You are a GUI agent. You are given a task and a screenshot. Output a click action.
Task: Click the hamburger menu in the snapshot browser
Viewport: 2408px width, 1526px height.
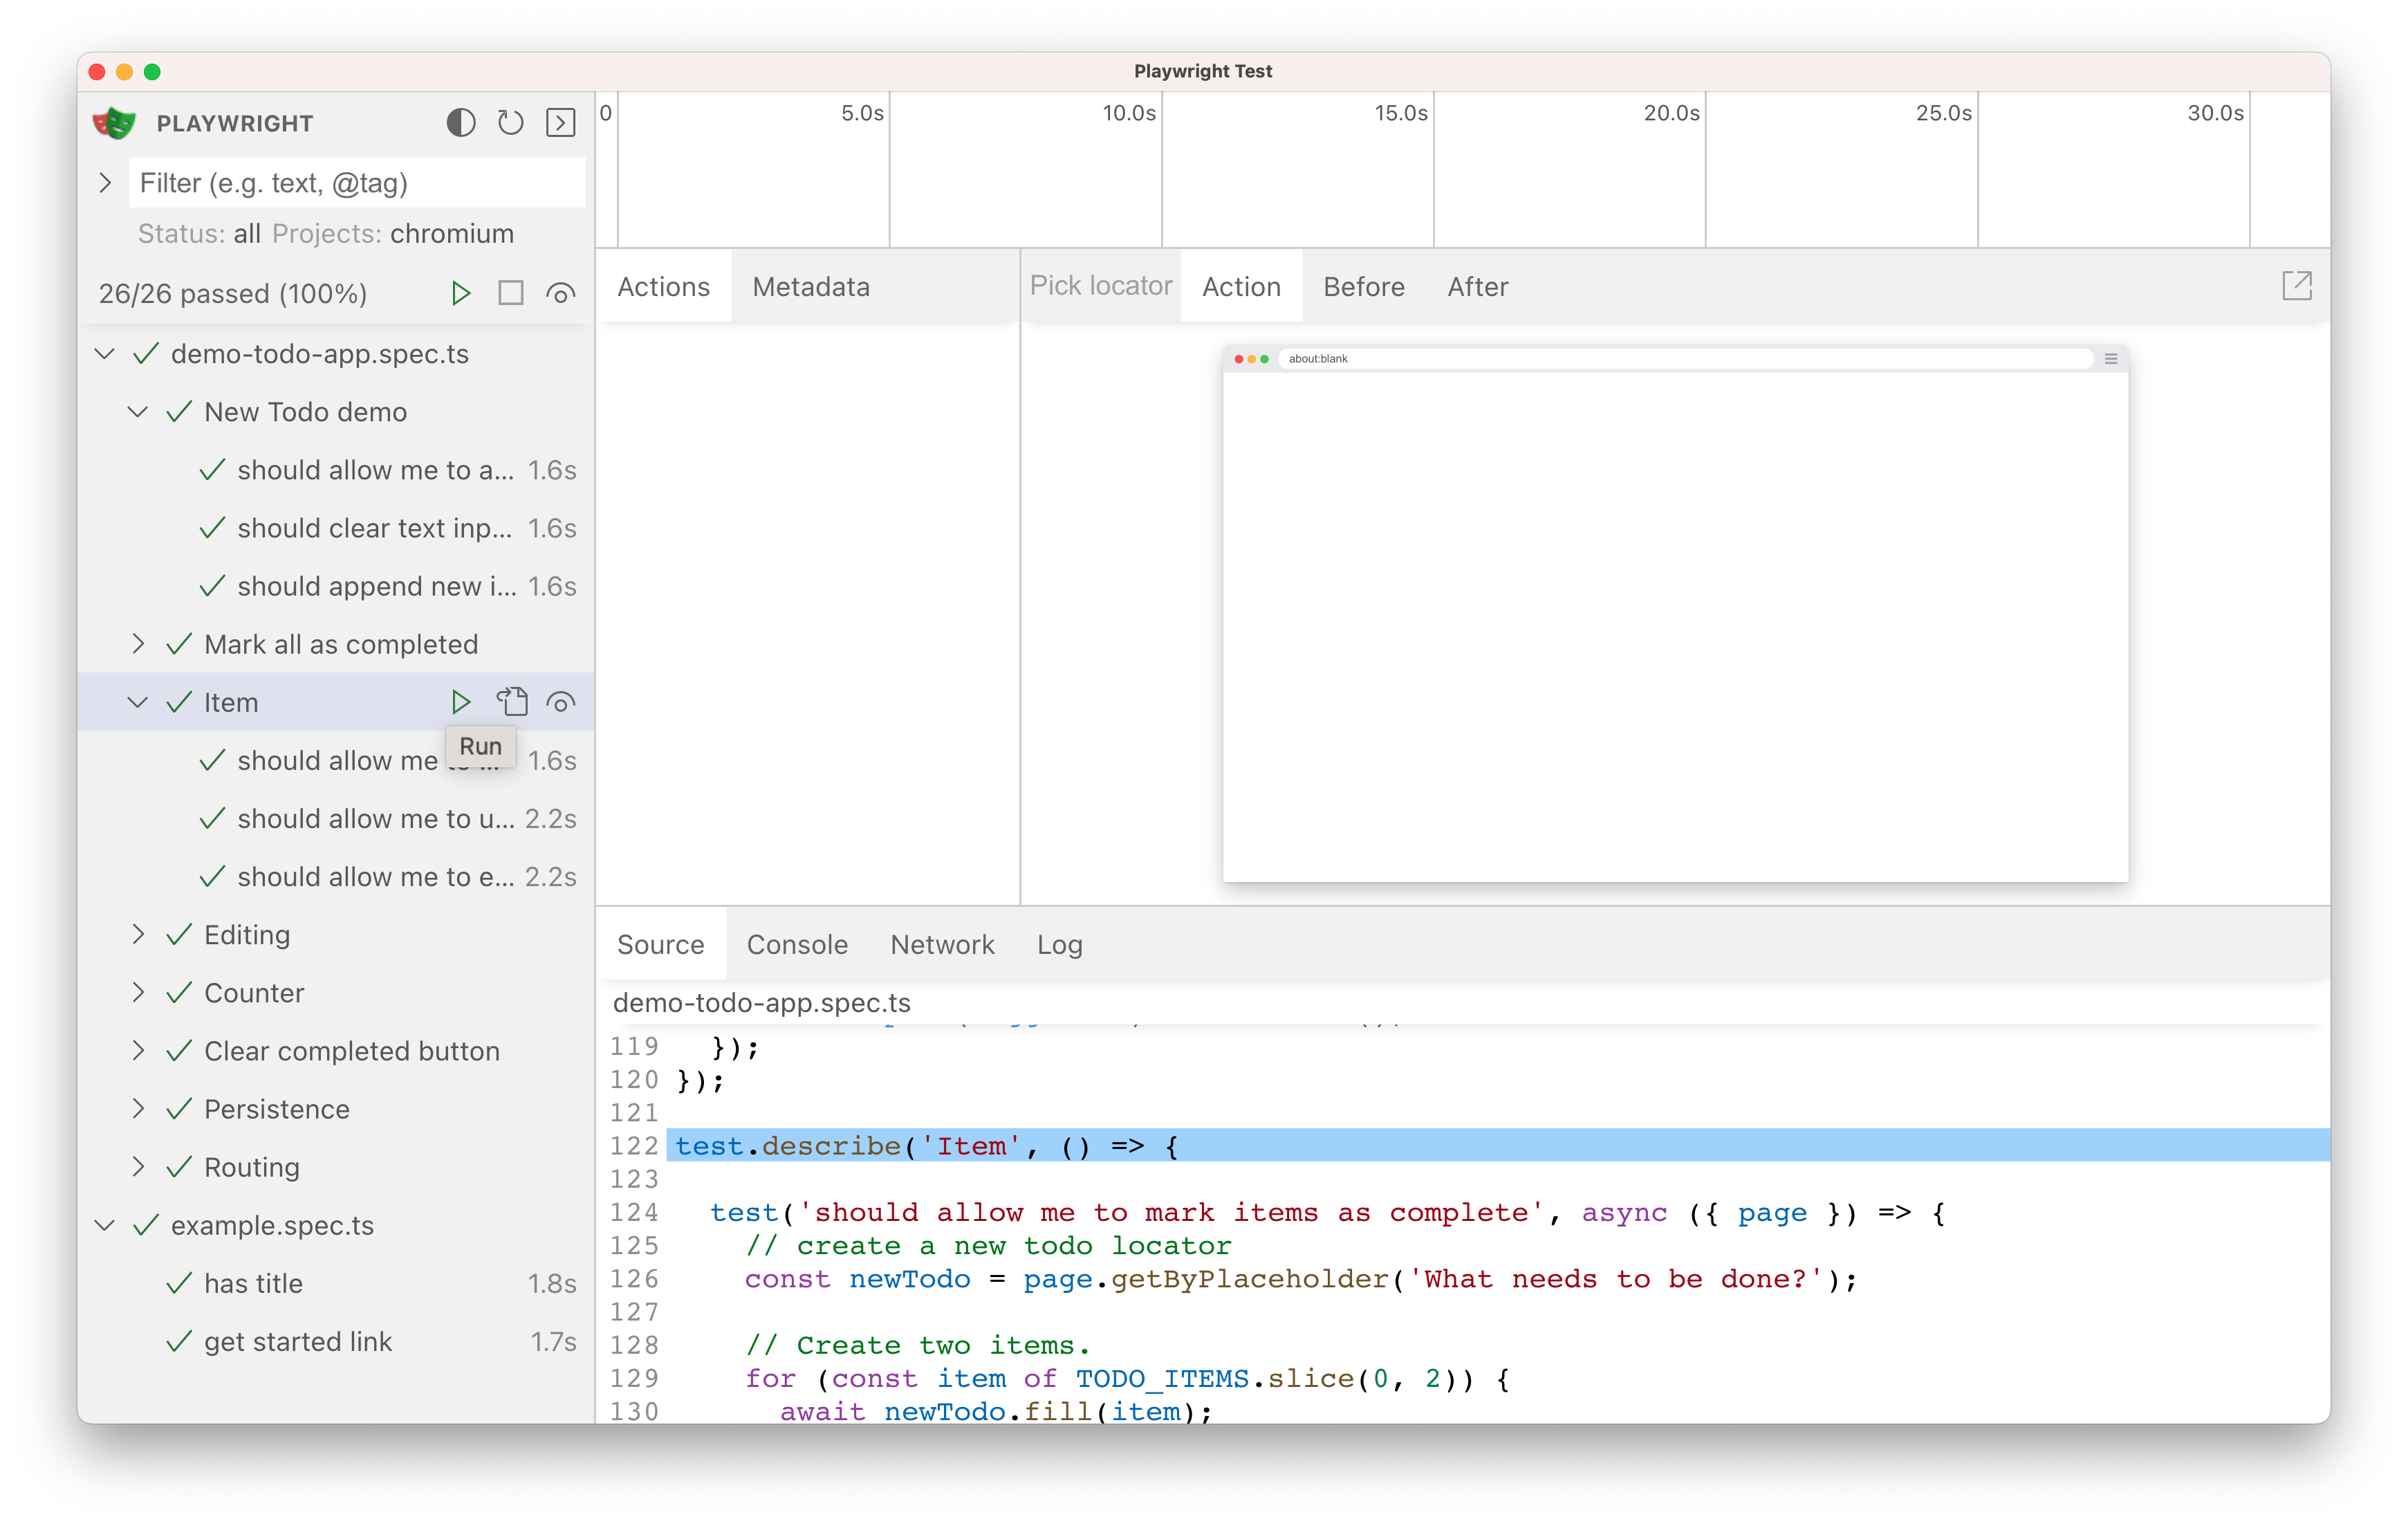(x=2111, y=359)
